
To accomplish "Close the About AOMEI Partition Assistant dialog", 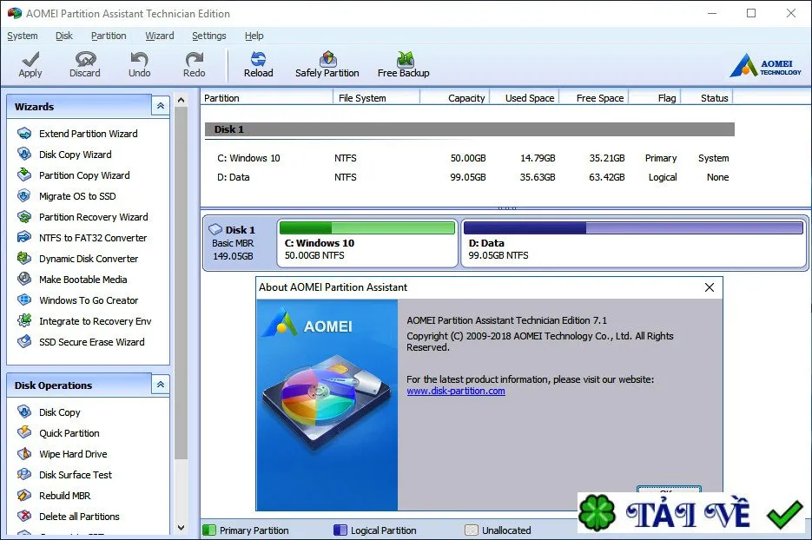I will [710, 287].
